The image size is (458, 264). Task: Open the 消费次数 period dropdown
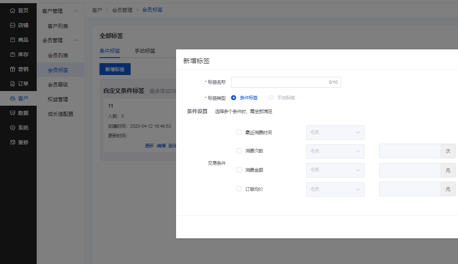click(x=335, y=151)
